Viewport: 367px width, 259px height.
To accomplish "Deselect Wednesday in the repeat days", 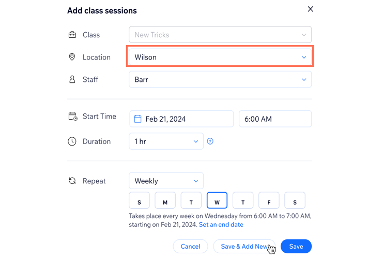I will tap(217, 200).
